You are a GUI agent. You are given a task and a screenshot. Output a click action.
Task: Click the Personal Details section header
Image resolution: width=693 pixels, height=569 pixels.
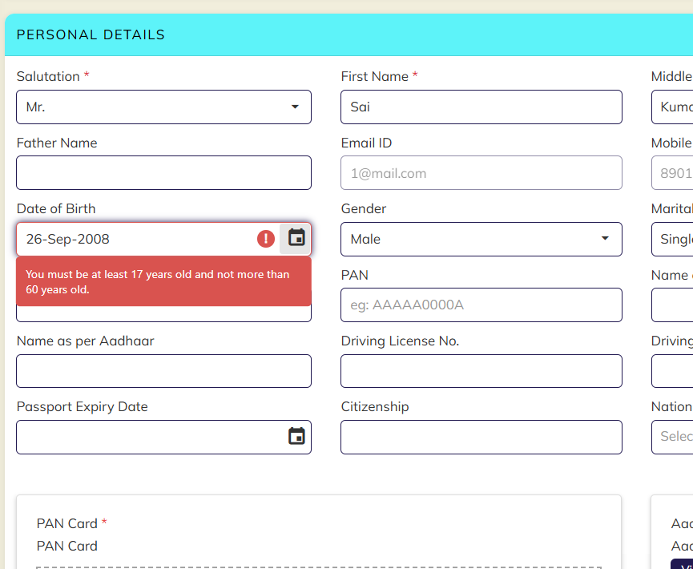point(91,35)
